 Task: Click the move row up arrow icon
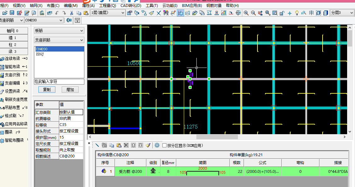(x=133, y=145)
